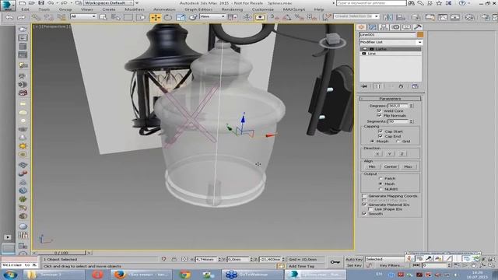This screenshot has height=280, width=498.
Task: Click the Redo arrow in main toolbar
Action: pos(21,17)
